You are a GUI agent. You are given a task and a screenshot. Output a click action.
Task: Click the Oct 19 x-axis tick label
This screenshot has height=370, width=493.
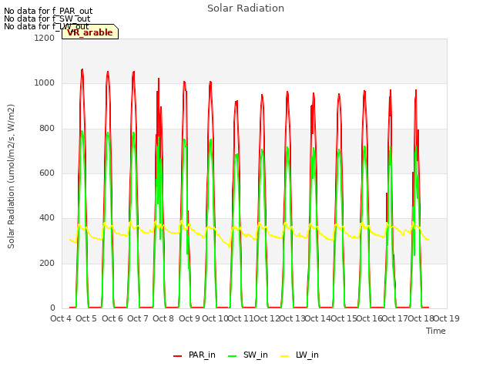(x=447, y=318)
